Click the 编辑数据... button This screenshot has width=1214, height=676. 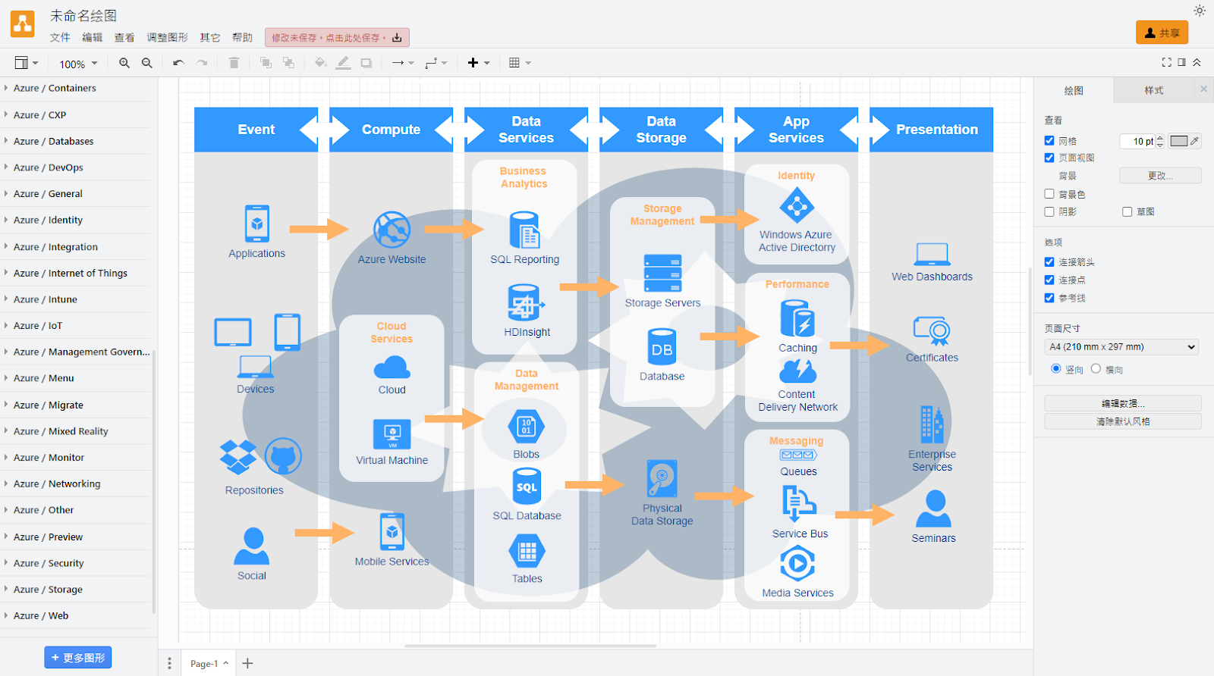1123,403
